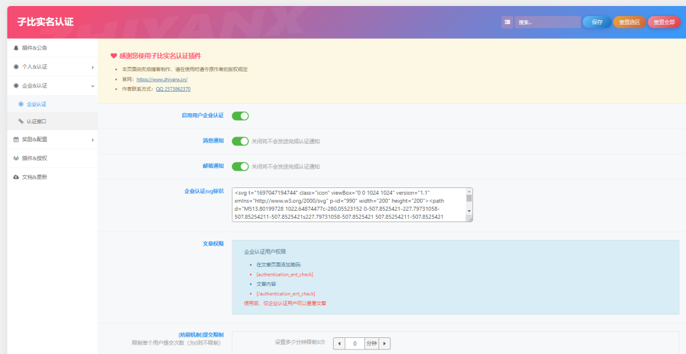Image resolution: width=686 pixels, height=354 pixels.
Task: Expand the 个人&认证 chevron
Action: pos(92,68)
